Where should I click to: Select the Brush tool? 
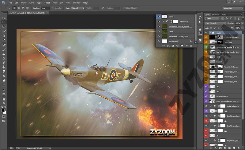pyautogui.click(x=4, y=49)
